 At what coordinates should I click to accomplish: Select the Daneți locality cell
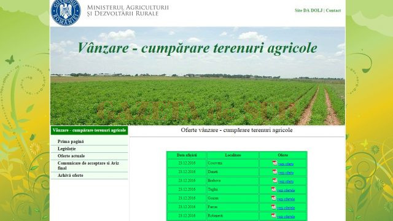(x=233, y=172)
